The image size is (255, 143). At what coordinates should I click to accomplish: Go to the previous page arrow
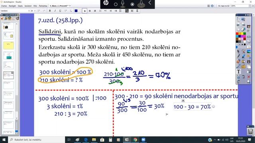tap(238, 25)
